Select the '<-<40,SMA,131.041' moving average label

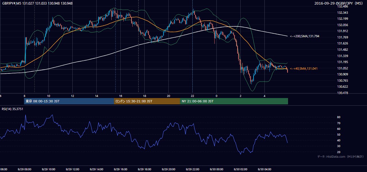(304, 69)
